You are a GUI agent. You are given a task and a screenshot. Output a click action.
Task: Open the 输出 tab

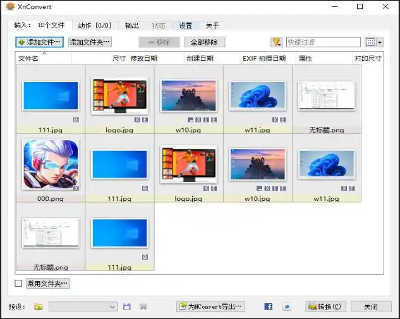click(x=131, y=26)
